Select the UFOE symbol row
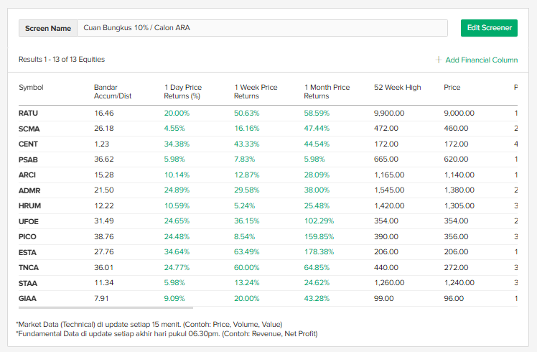Viewport: 537px width, 352px height. [x=29, y=221]
